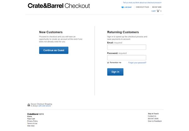This screenshot has width=189, height=131.
Task: Click the secure checkout padlock icon
Action: [x=29, y=105]
